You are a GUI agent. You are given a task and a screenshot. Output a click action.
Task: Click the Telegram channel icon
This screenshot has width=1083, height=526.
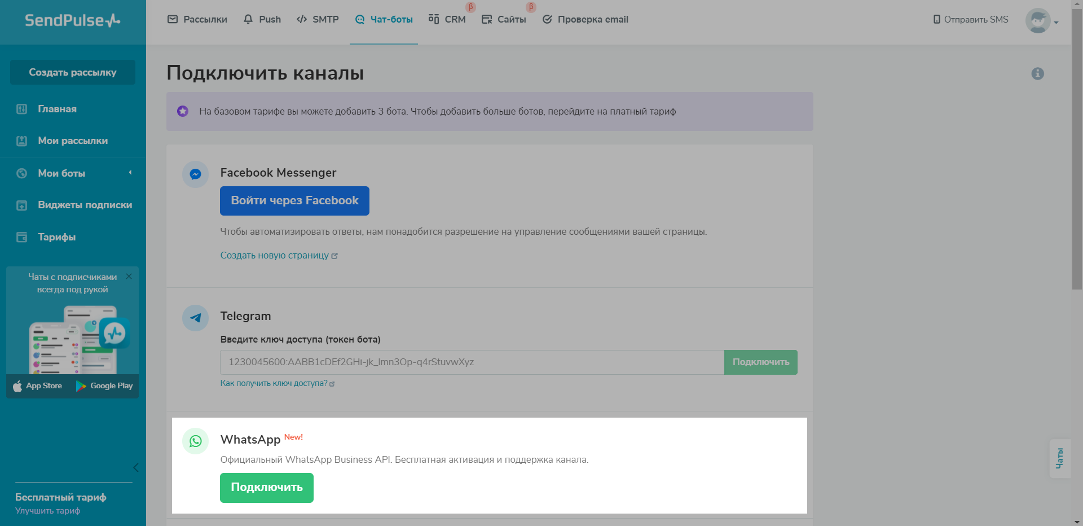pyautogui.click(x=195, y=318)
